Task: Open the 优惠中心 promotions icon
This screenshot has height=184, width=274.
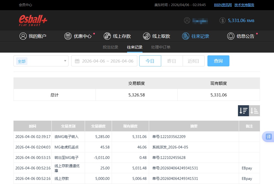Action: click(68, 36)
